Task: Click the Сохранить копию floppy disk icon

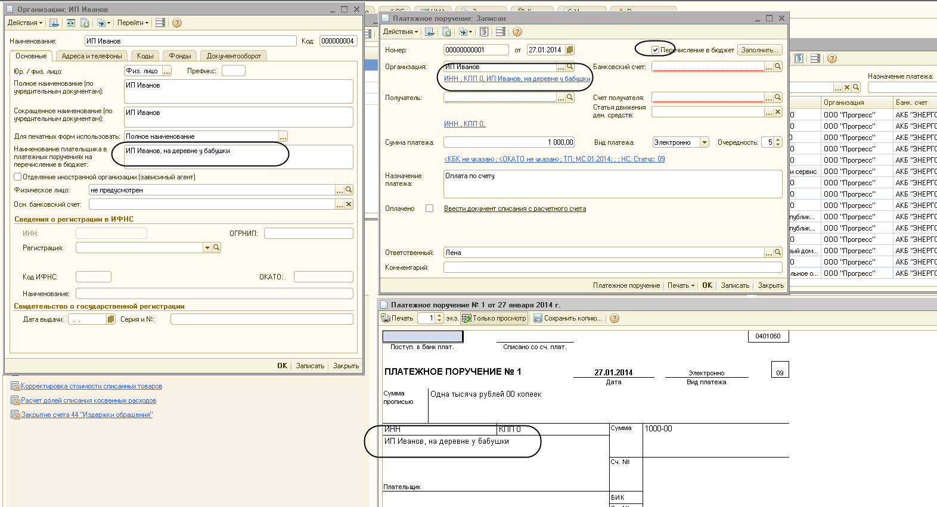Action: click(538, 318)
